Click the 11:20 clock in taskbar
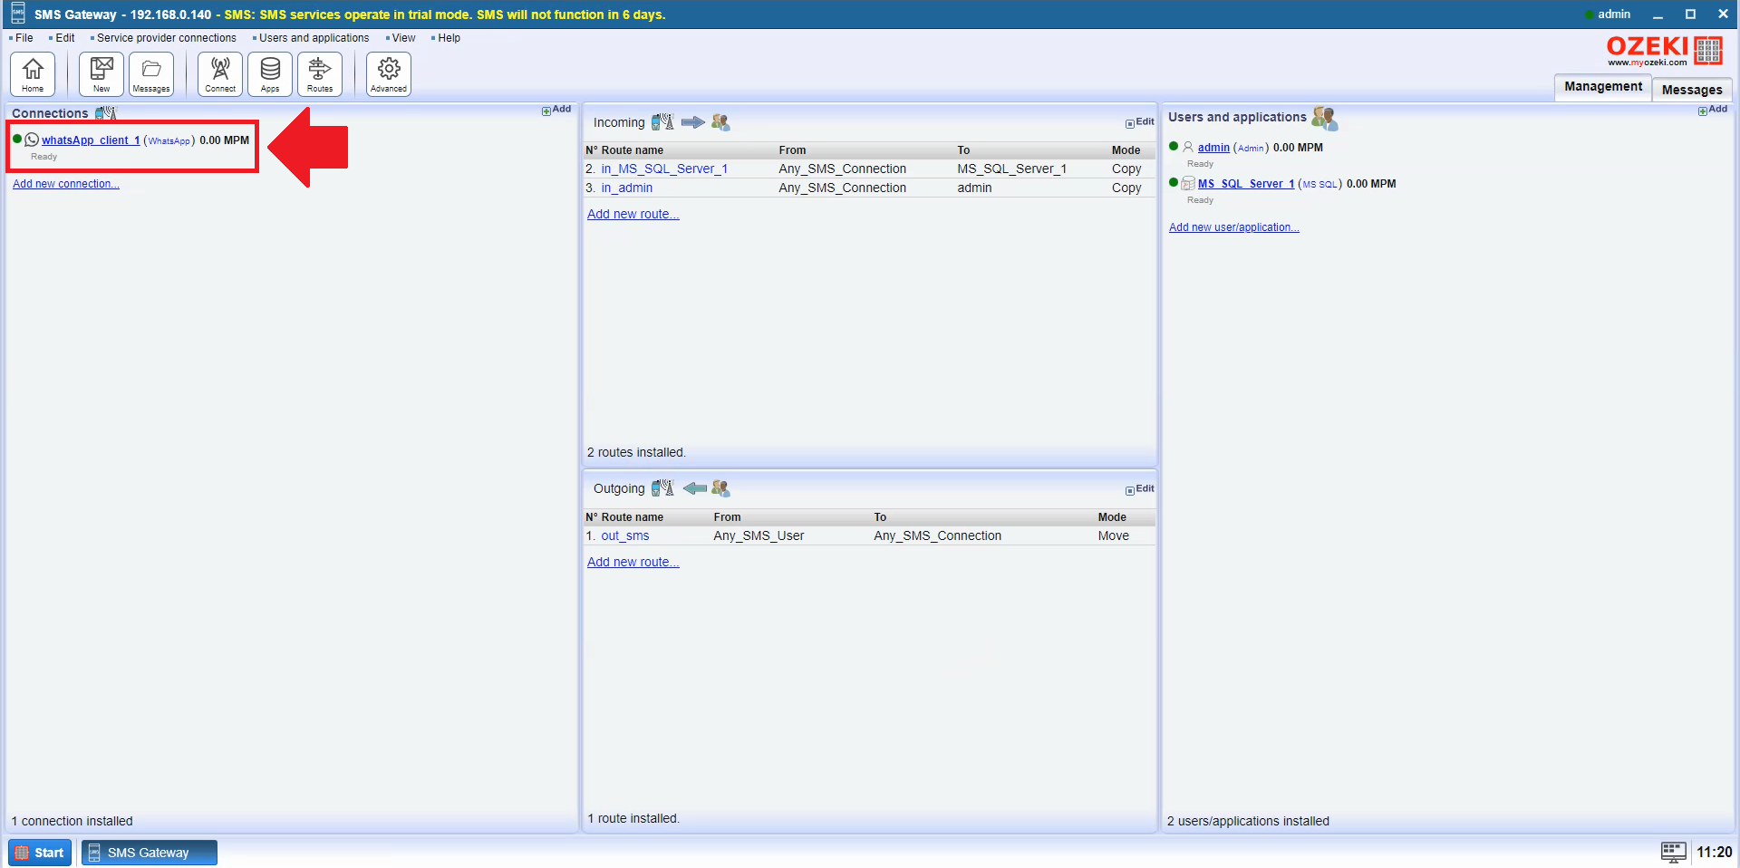 (1714, 852)
